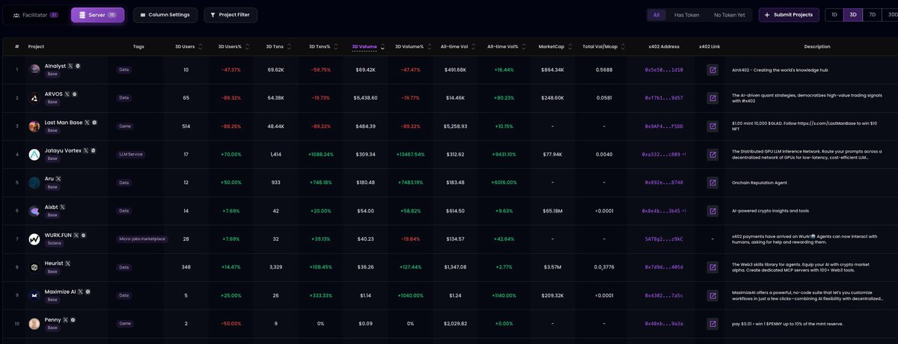The width and height of the screenshot is (898, 344).
Task: Open Maximize AI's X profile icon
Action: 81,292
